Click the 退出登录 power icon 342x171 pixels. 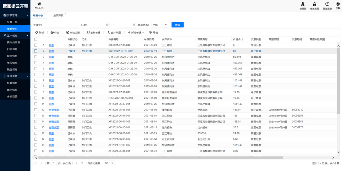pyautogui.click(x=327, y=4)
